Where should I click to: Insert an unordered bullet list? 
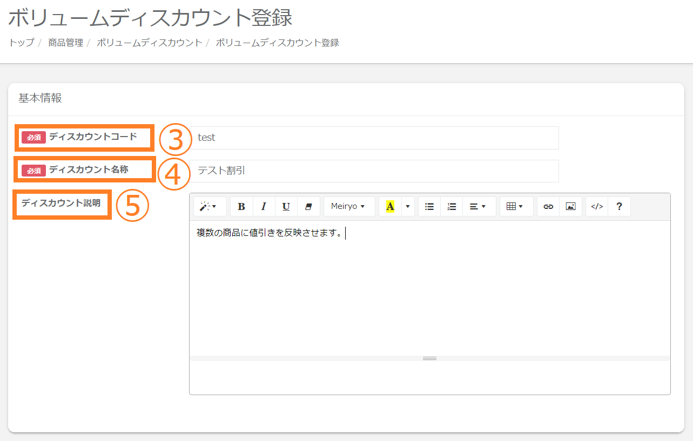[x=429, y=207]
